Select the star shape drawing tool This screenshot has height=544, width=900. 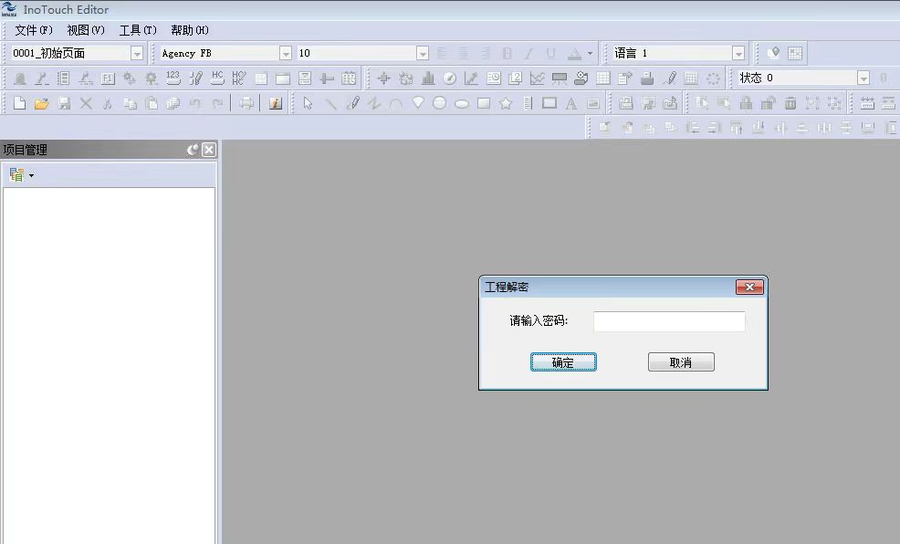(506, 103)
